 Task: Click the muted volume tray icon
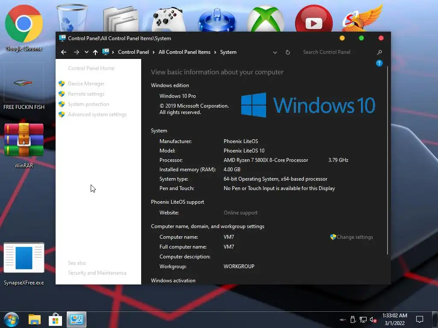[x=373, y=319]
